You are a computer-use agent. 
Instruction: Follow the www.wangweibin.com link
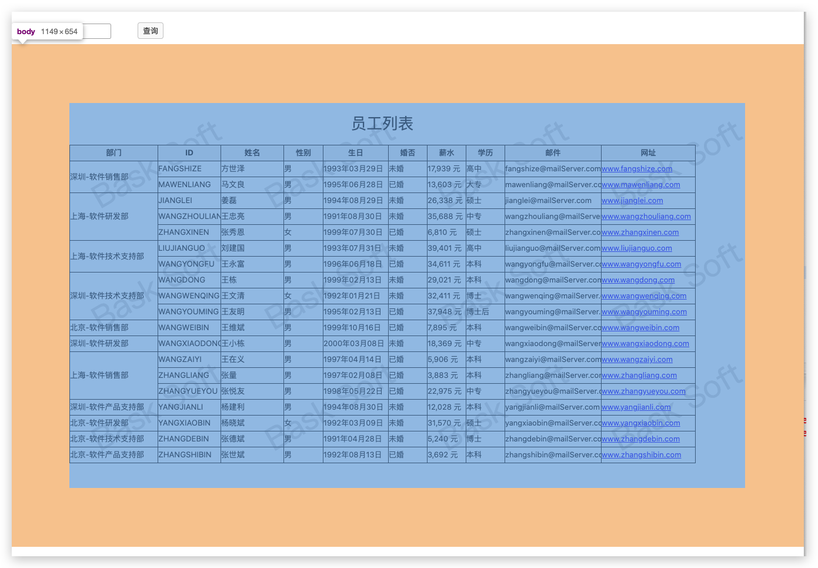point(640,328)
